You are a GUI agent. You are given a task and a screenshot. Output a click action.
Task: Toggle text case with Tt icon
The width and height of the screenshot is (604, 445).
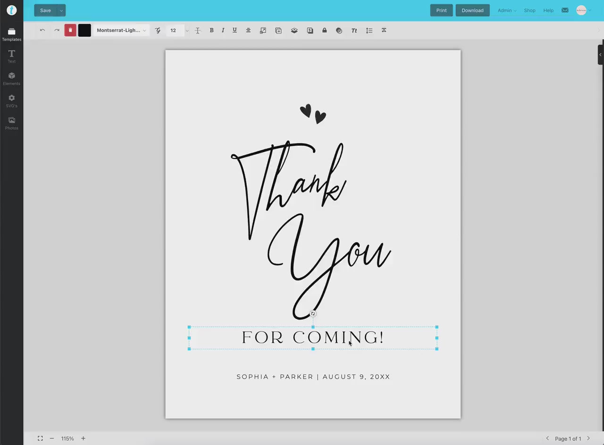tap(354, 30)
